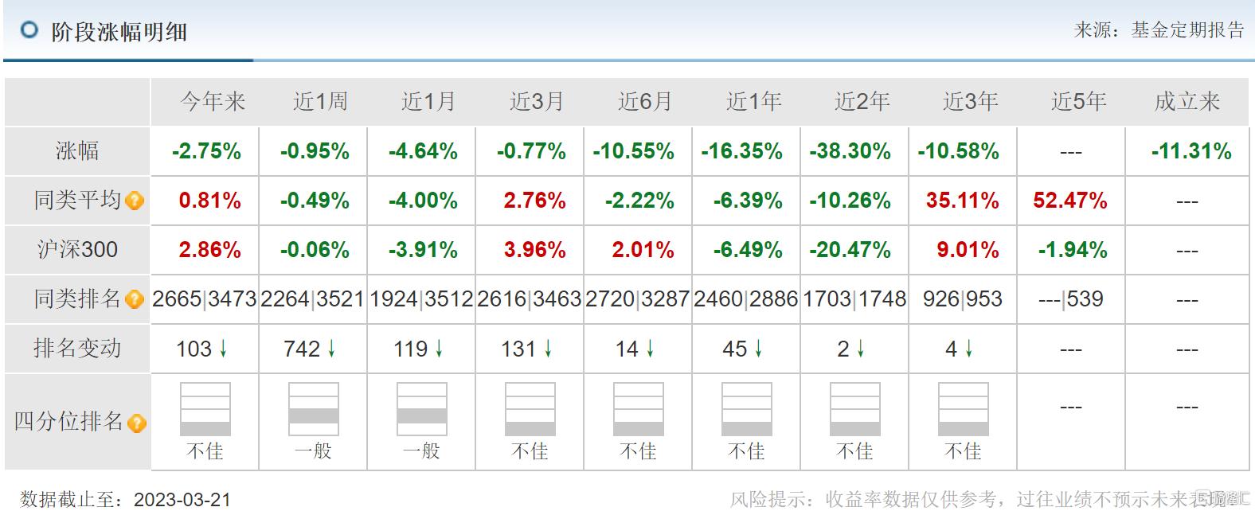Click the 2460|2886 ranking cell
This screenshot has height=511, width=1255.
coord(746,299)
